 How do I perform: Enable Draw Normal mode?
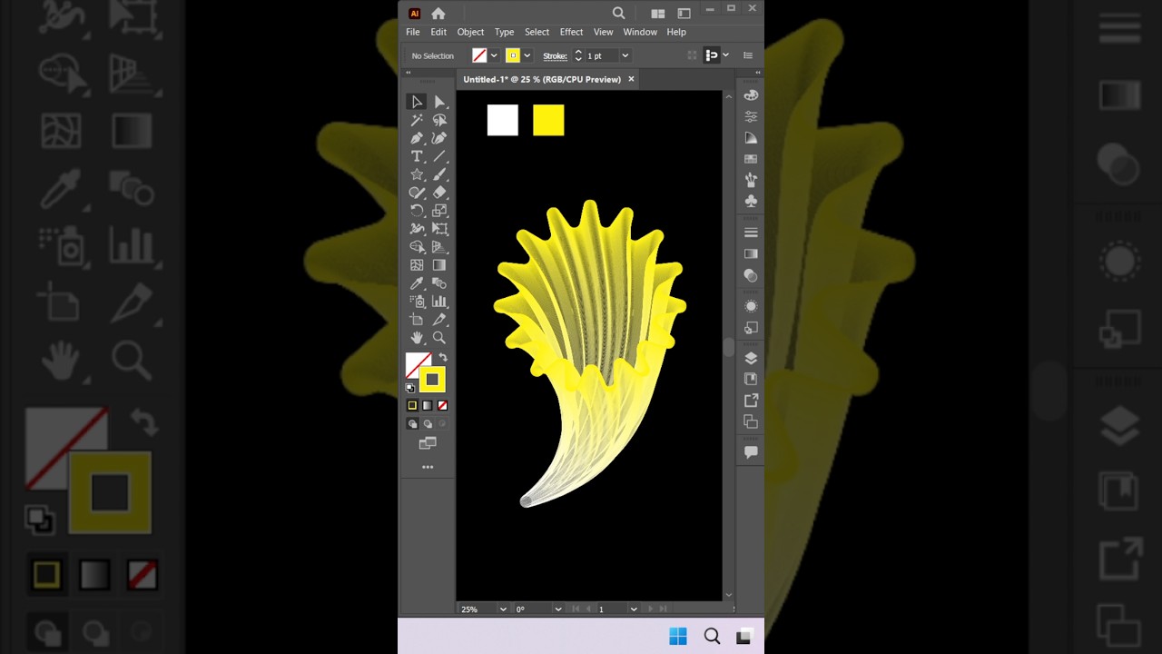(x=412, y=423)
